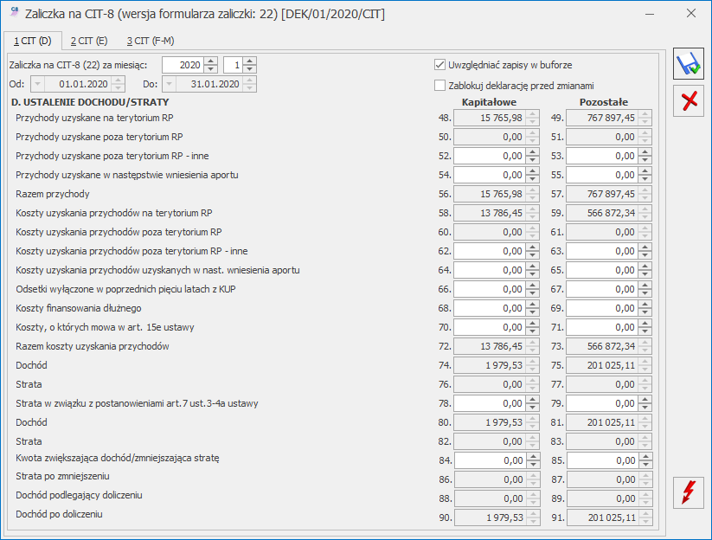The image size is (712, 540).
Task: Enable Zablokuj deklarację przed zmianami checkbox
Action: 439,86
